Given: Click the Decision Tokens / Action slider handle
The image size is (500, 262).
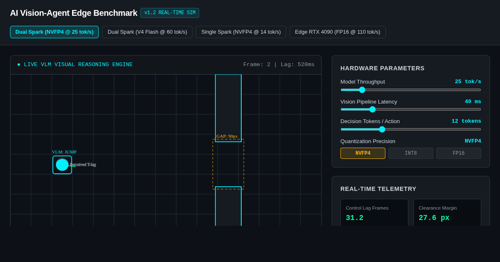Looking at the screenshot, I should [382, 129].
